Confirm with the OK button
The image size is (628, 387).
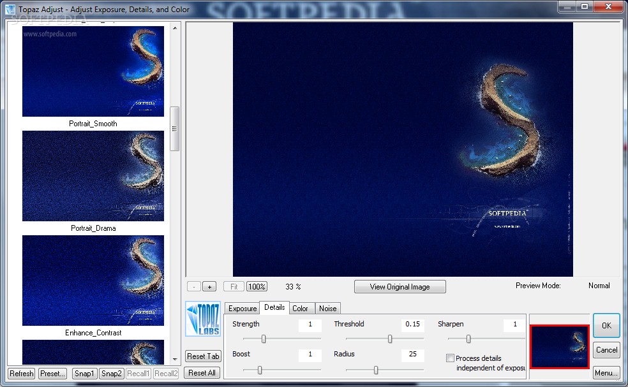tap(606, 325)
